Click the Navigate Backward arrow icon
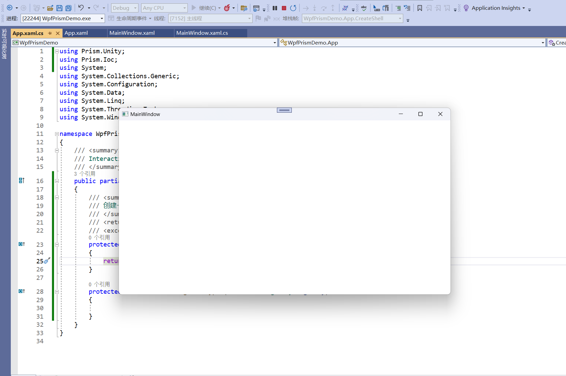Image resolution: width=566 pixels, height=376 pixels. (x=9, y=8)
